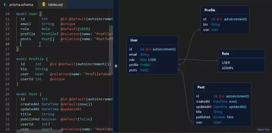272x133 pixels.
Task: Click the Post[] type in User node
Action: [x=144, y=70]
